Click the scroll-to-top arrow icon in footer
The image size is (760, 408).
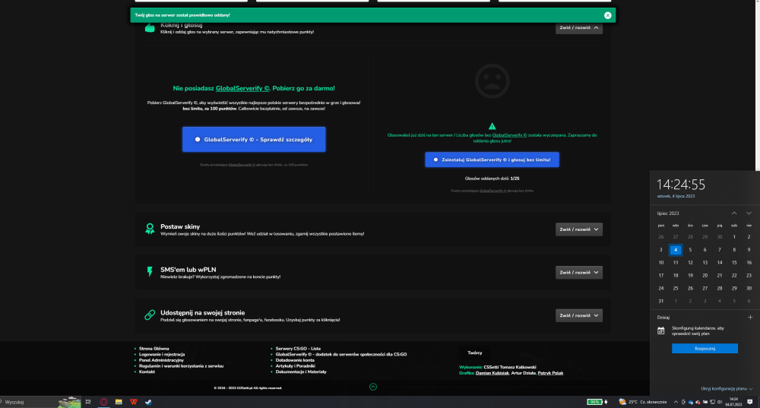click(x=373, y=387)
